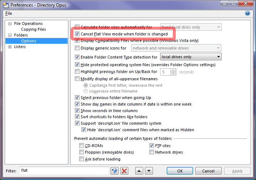Click the Cancel button
Image resolution: width=256 pixels, height=180 pixels.
click(208, 171)
